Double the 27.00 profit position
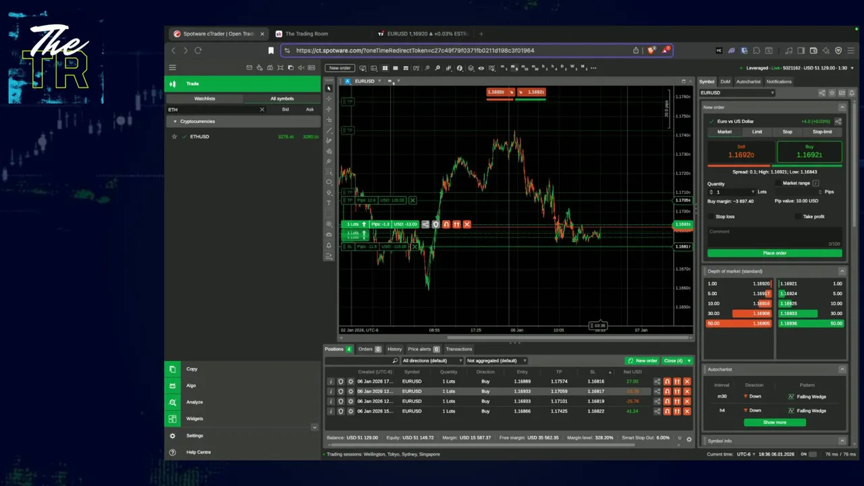864x486 pixels. pyautogui.click(x=677, y=381)
